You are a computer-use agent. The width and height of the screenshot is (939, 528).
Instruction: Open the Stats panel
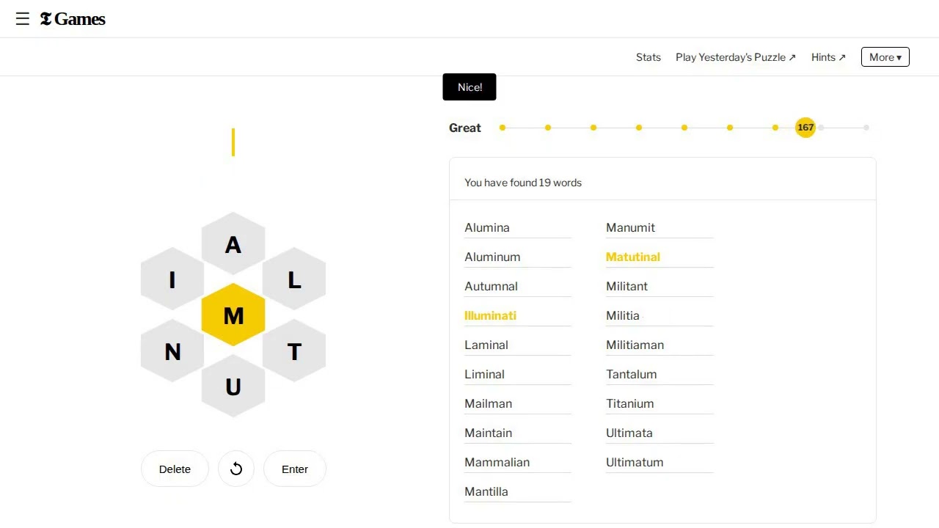pos(648,57)
